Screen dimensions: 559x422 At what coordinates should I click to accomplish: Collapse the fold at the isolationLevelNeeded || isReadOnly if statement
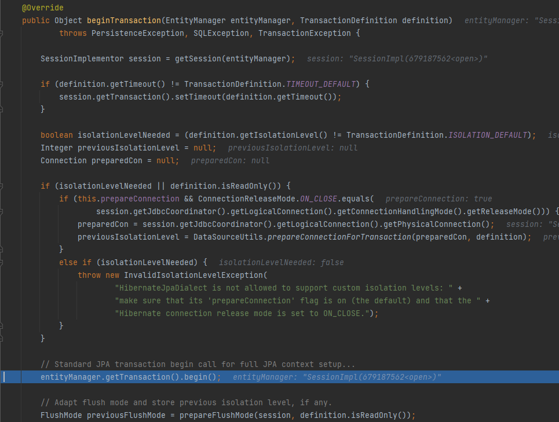(1, 186)
